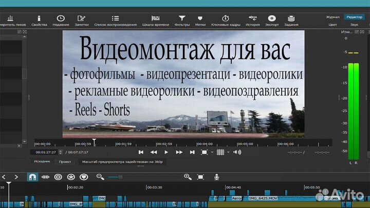Open Список воспроизведения playlist panel
Viewport: 370px width, 208px height.
click(x=116, y=21)
